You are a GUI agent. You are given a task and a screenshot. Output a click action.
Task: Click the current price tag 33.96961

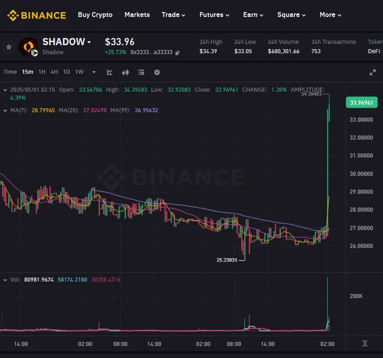click(x=362, y=103)
